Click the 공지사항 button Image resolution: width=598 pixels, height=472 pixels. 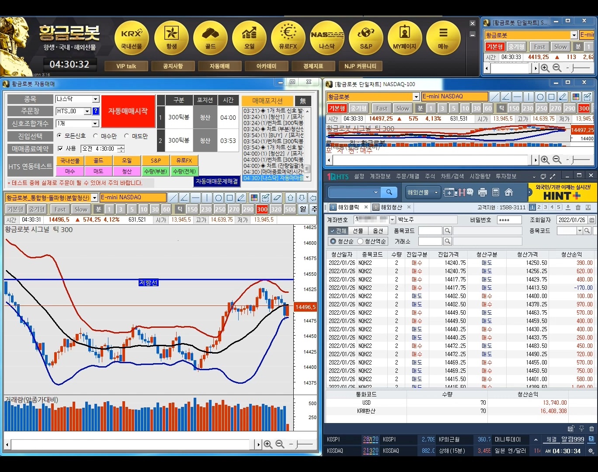[173, 66]
